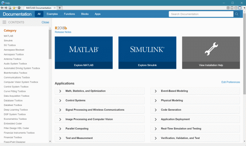Open Antenna Toolbox category
Screen dimensions: 246x146
click(x=12, y=59)
